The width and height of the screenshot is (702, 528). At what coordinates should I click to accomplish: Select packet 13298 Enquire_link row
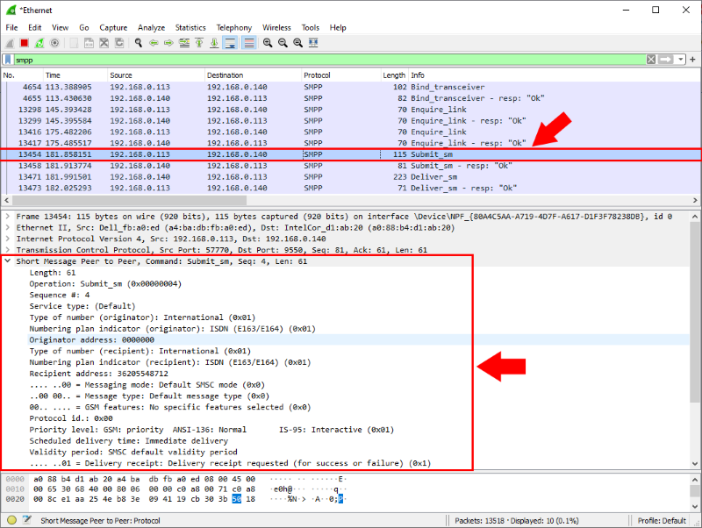click(x=350, y=110)
